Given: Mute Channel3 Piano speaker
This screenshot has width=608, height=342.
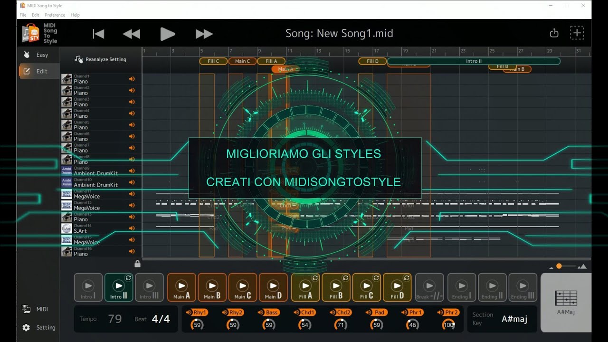Looking at the screenshot, I should (x=132, y=102).
